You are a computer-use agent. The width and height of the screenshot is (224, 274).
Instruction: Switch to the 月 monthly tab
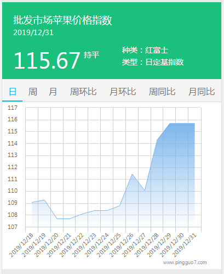point(53,92)
